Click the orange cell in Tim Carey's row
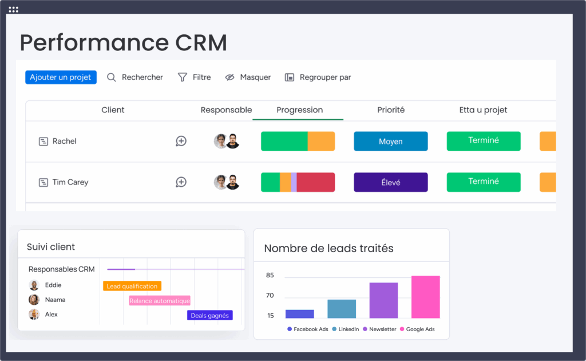 point(548,182)
